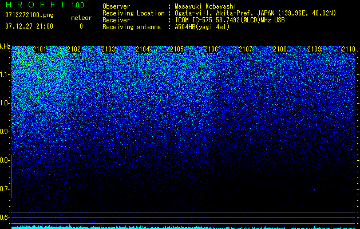Click the Receiver label
Viewport: 360px width, 229px height.
(116, 20)
